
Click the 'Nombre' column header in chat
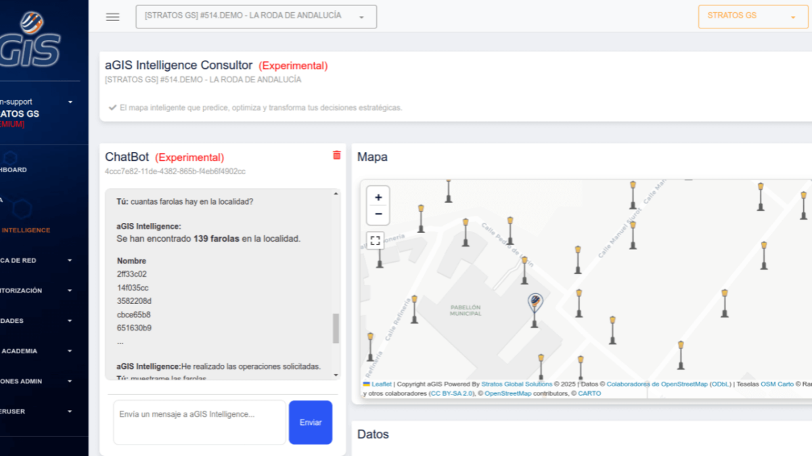tap(131, 261)
